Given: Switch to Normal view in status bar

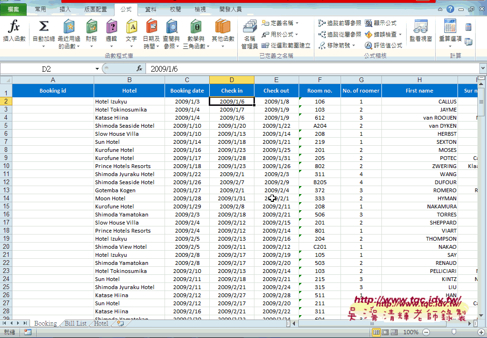Looking at the screenshot, I should [x=376, y=332].
